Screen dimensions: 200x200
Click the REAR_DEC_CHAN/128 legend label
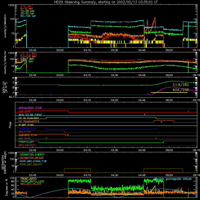[33, 161]
